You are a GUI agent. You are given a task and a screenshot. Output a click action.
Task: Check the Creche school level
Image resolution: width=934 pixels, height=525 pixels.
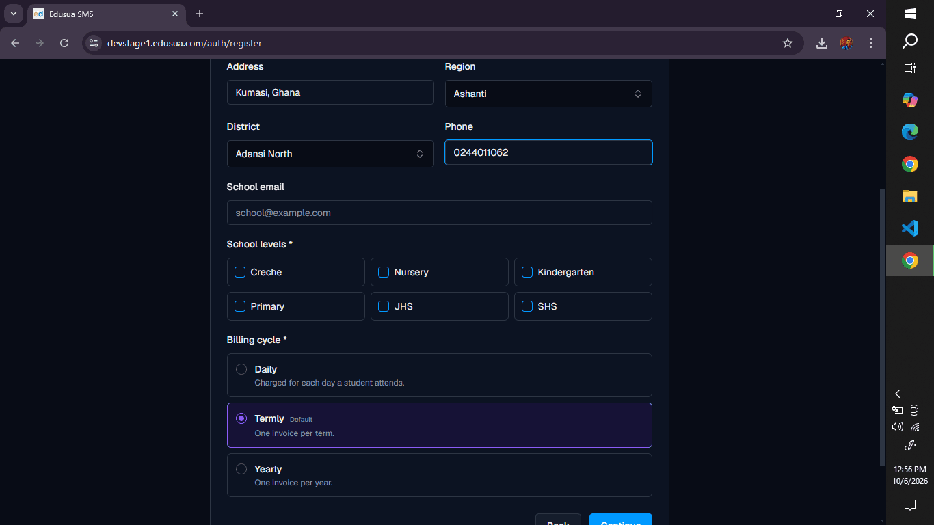[240, 272]
